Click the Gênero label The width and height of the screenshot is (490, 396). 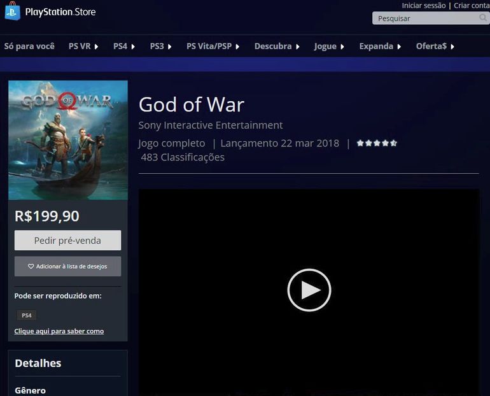pyautogui.click(x=31, y=391)
